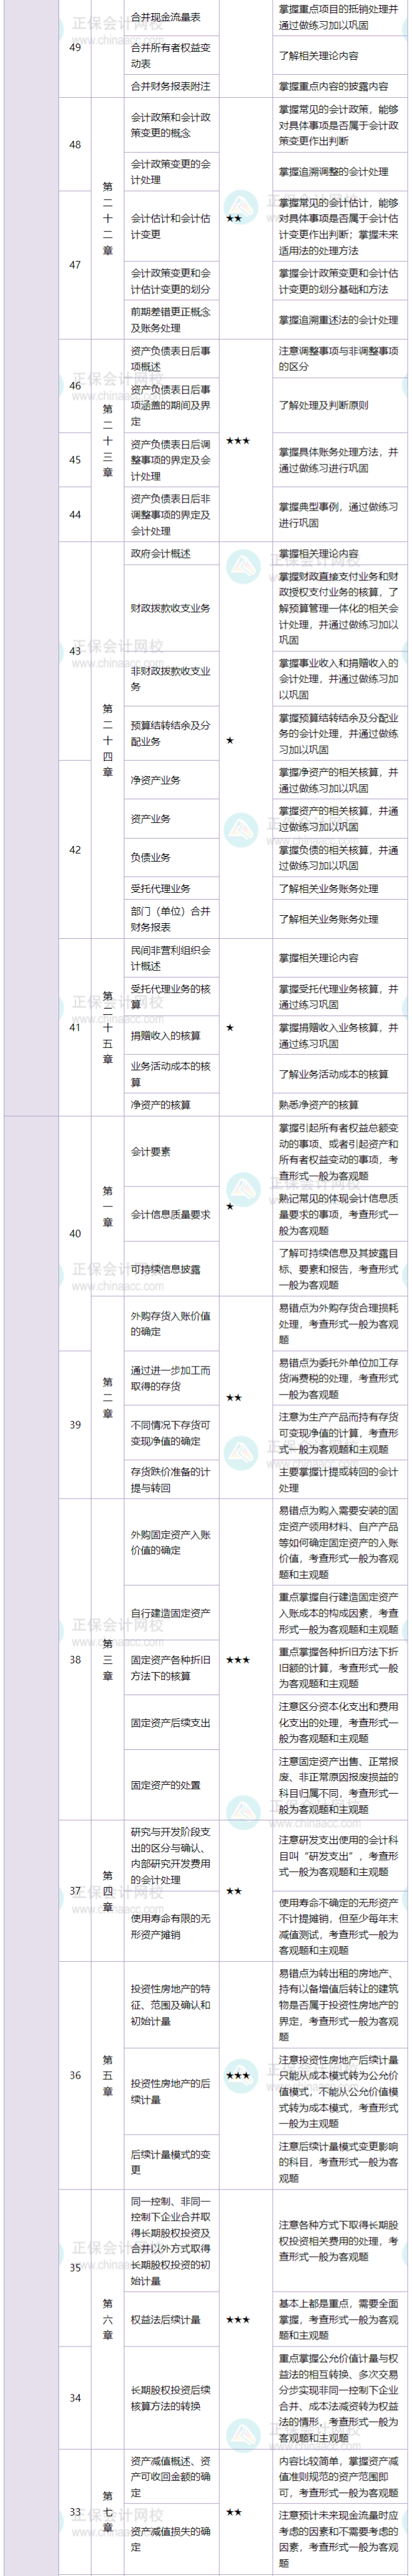
Task: Select the "政府会计概述" topic cell
Action: pyautogui.click(x=172, y=553)
